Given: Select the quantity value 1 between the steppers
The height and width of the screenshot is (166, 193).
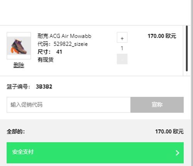Looking at the screenshot, I should [x=122, y=48].
